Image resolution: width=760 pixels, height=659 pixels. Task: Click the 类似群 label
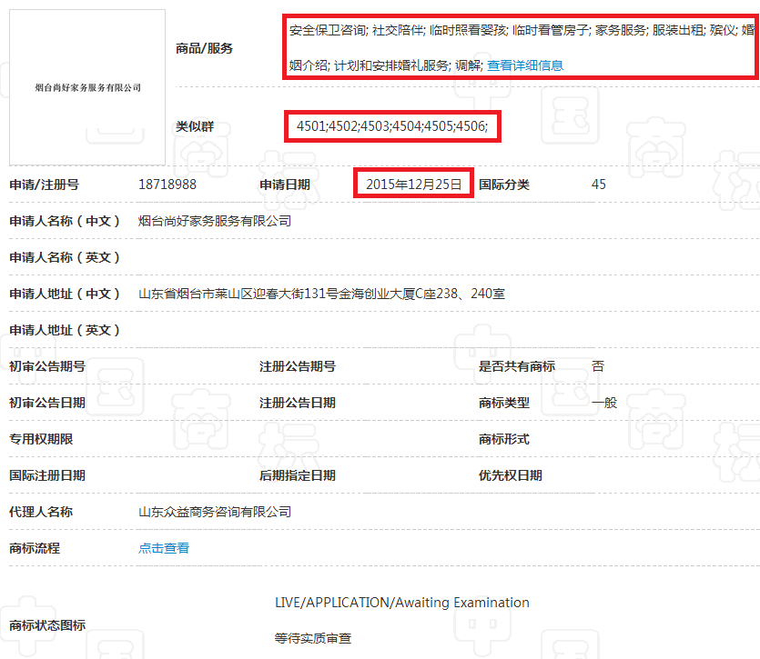[195, 126]
